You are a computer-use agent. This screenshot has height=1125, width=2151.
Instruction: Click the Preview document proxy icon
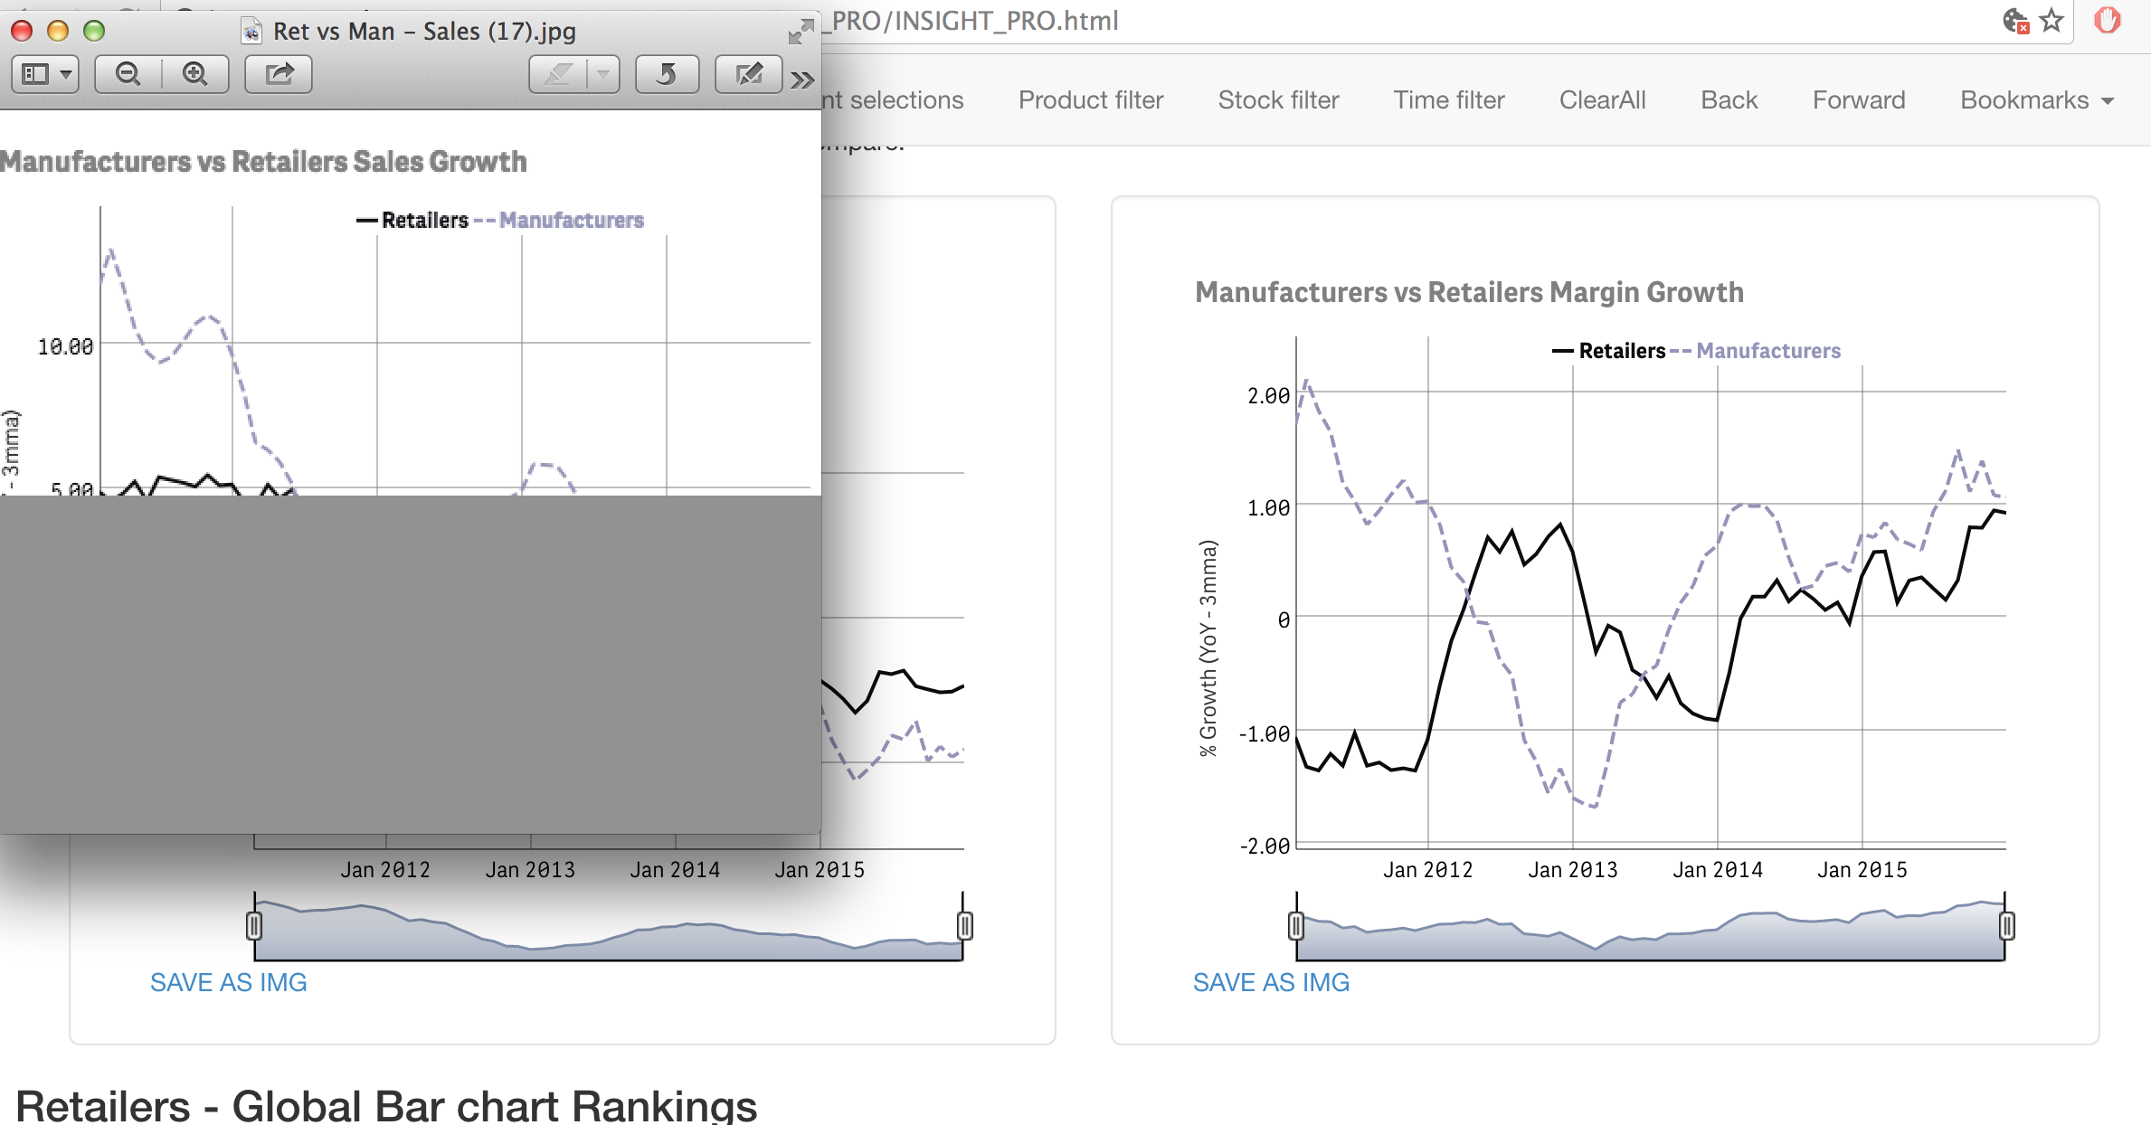pos(251,32)
